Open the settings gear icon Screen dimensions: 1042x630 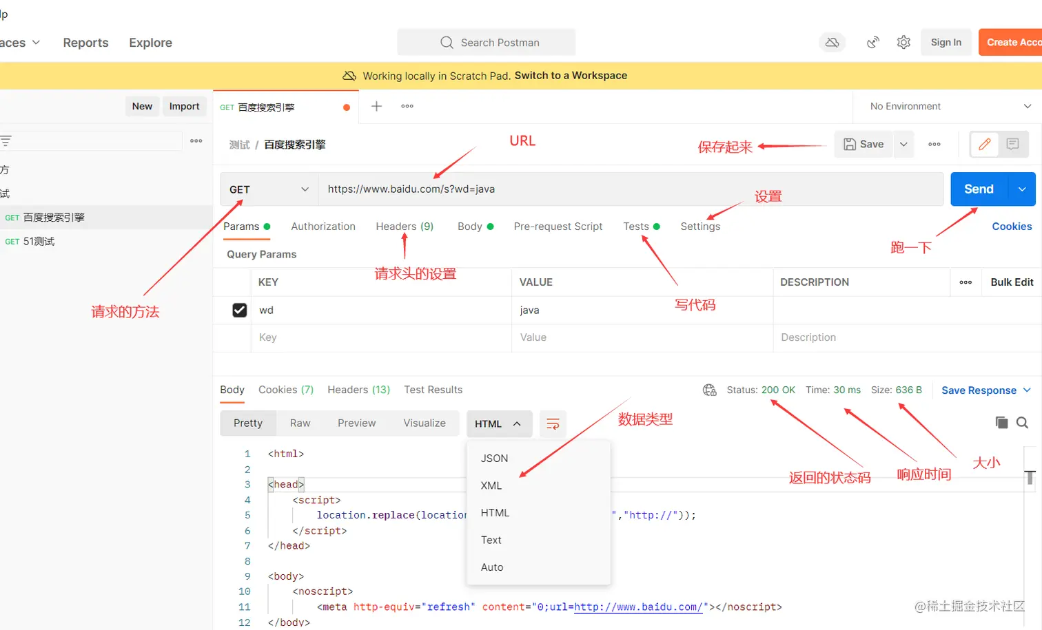[903, 43]
